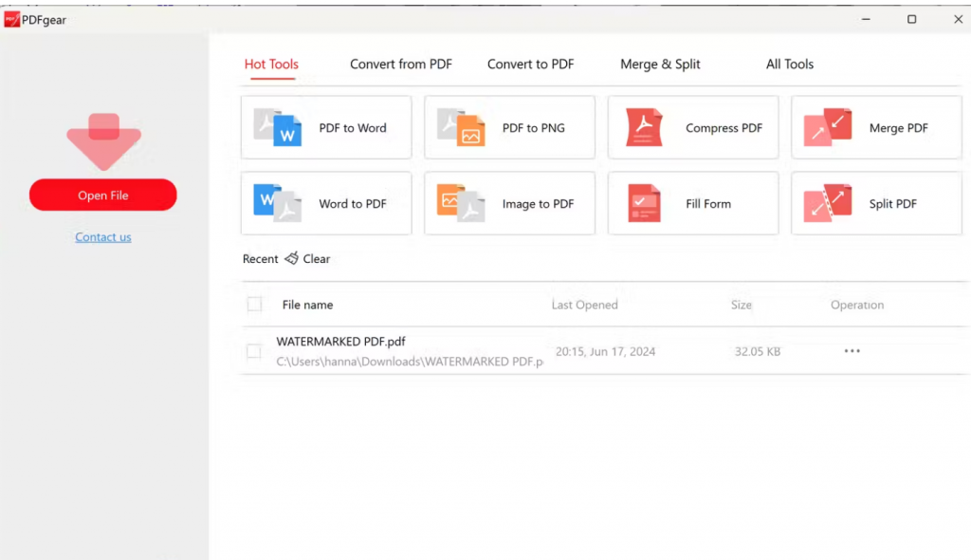The height and width of the screenshot is (560, 971).
Task: Open the PDF to Word tool icon
Action: (278, 127)
